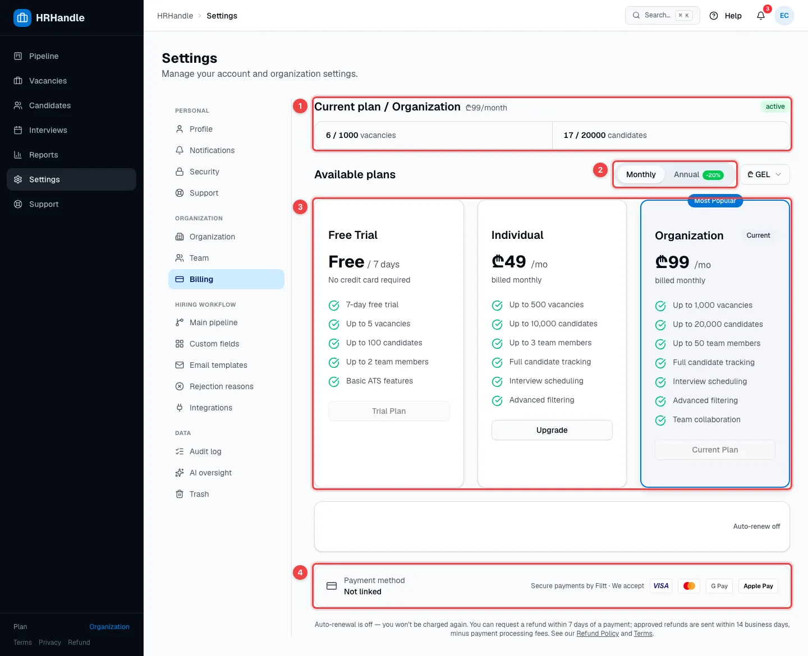808x656 pixels.
Task: Switch billing to Monthly
Action: coord(641,174)
